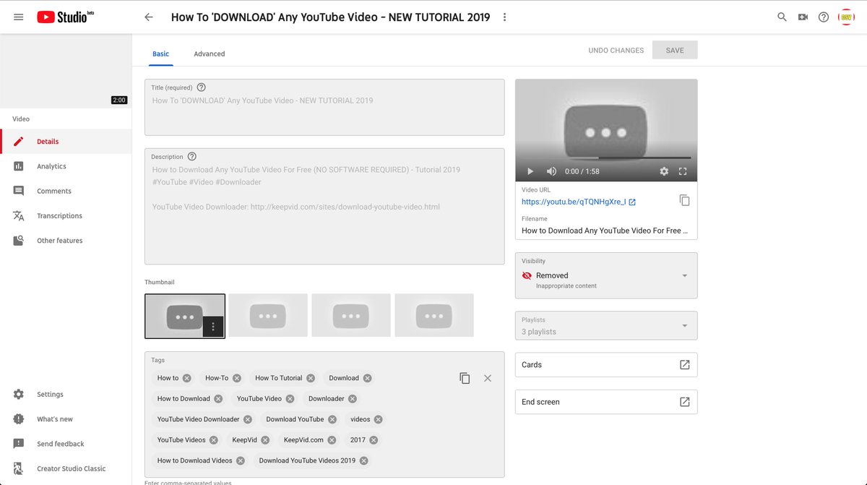Remove the 'YouTube Videos' tag
The height and width of the screenshot is (485, 867).
[x=214, y=439]
